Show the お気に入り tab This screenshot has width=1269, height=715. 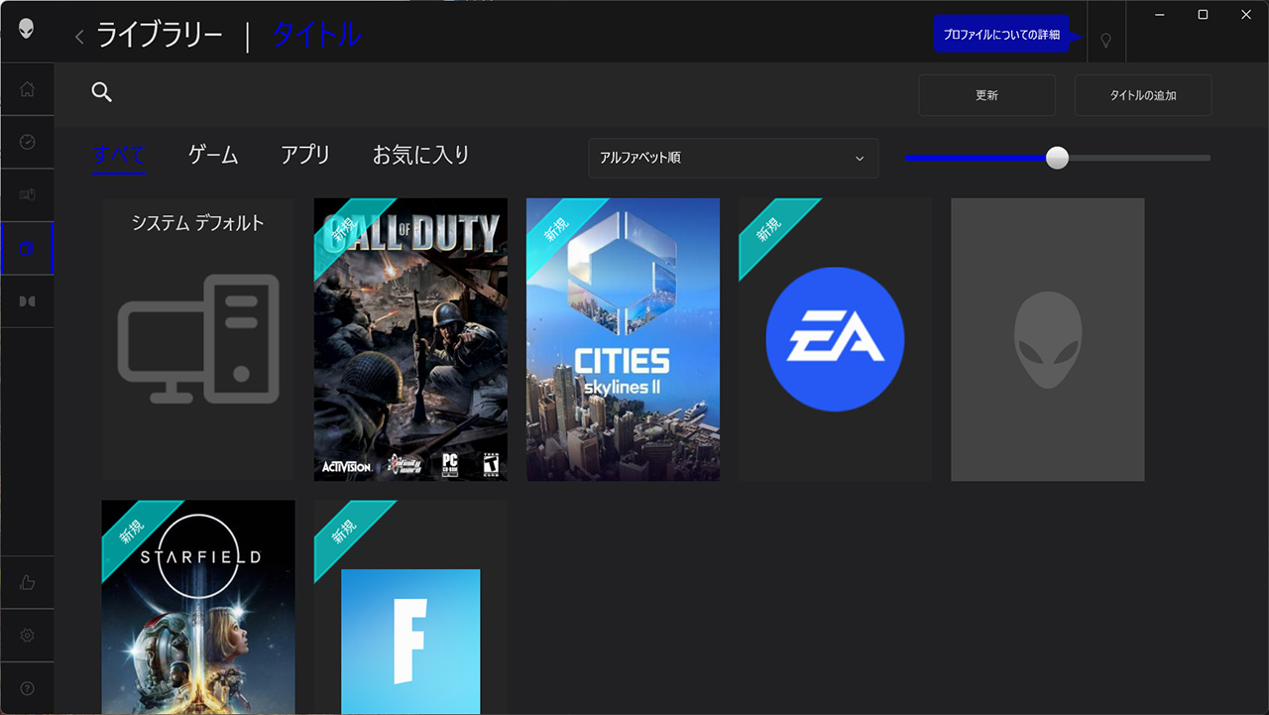pos(420,155)
